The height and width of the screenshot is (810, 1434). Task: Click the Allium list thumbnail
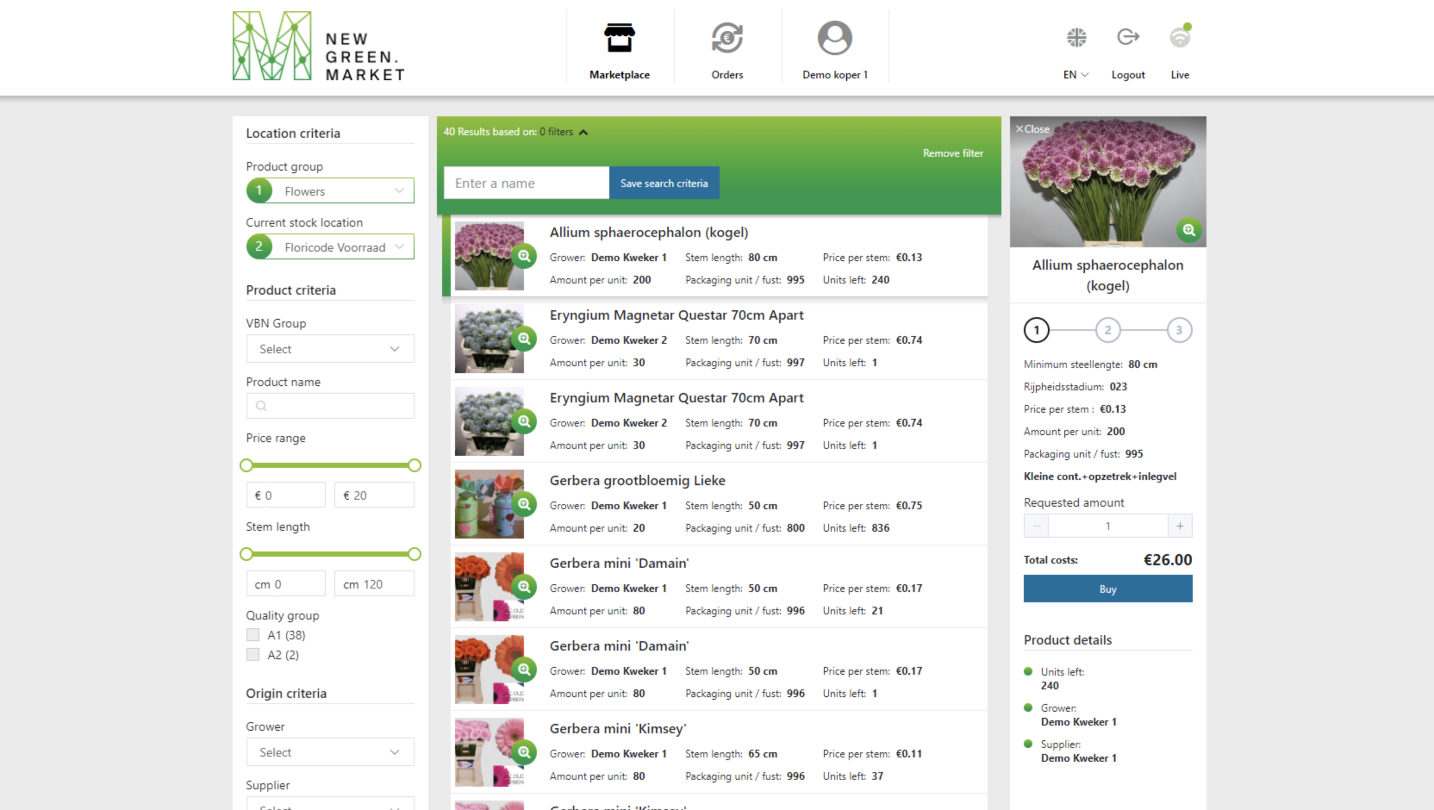[x=489, y=256]
